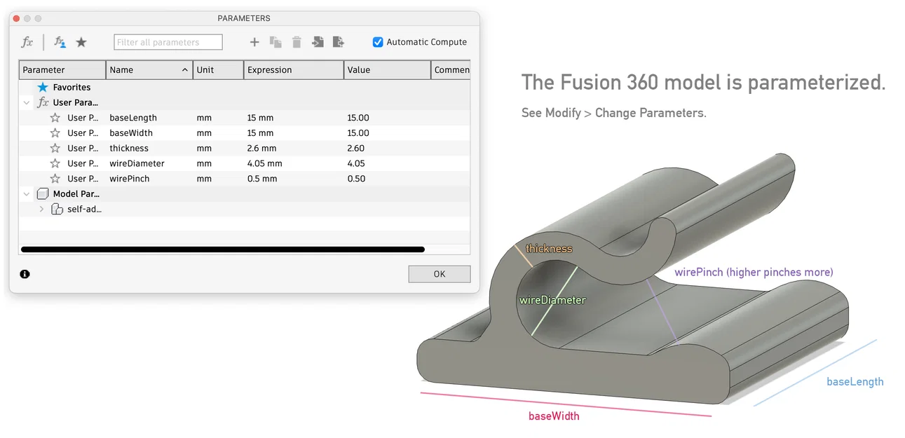Click the export parameters icon

point(339,42)
